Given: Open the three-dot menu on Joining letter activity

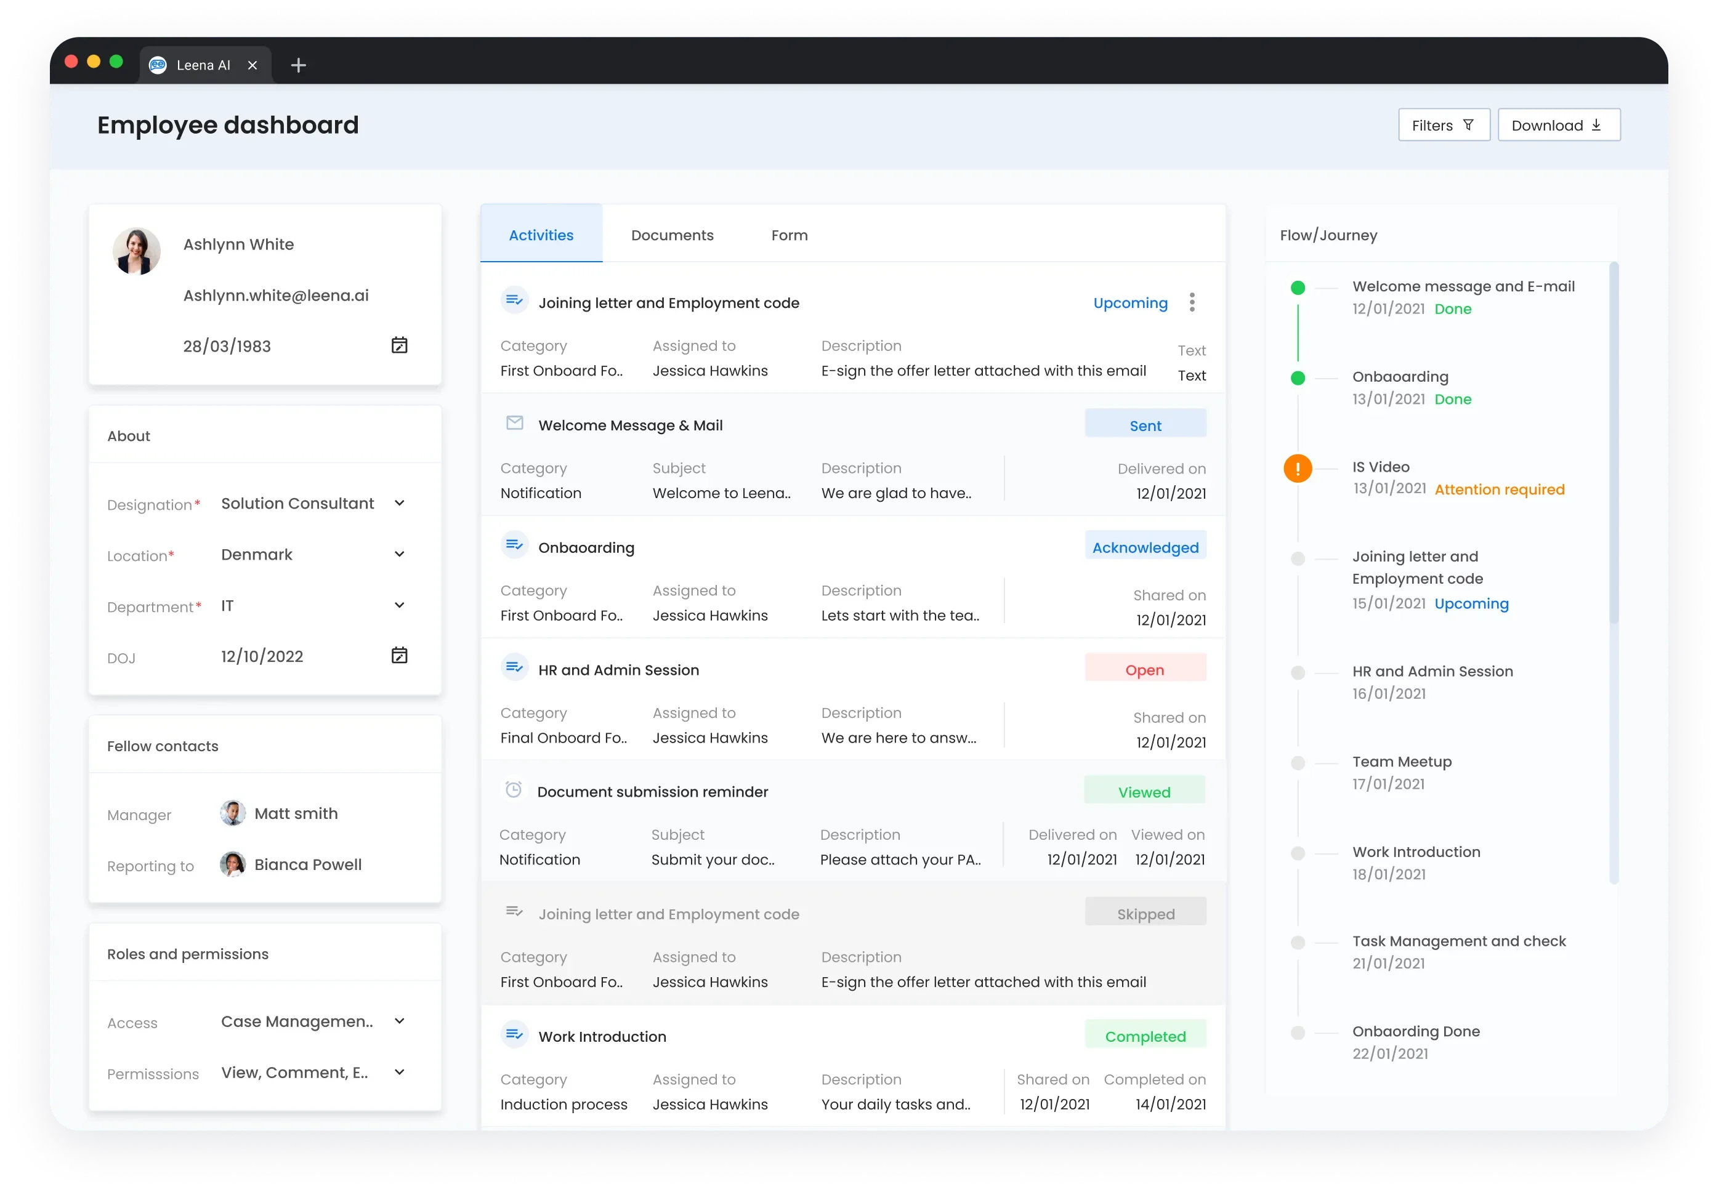Looking at the screenshot, I should click(1193, 302).
